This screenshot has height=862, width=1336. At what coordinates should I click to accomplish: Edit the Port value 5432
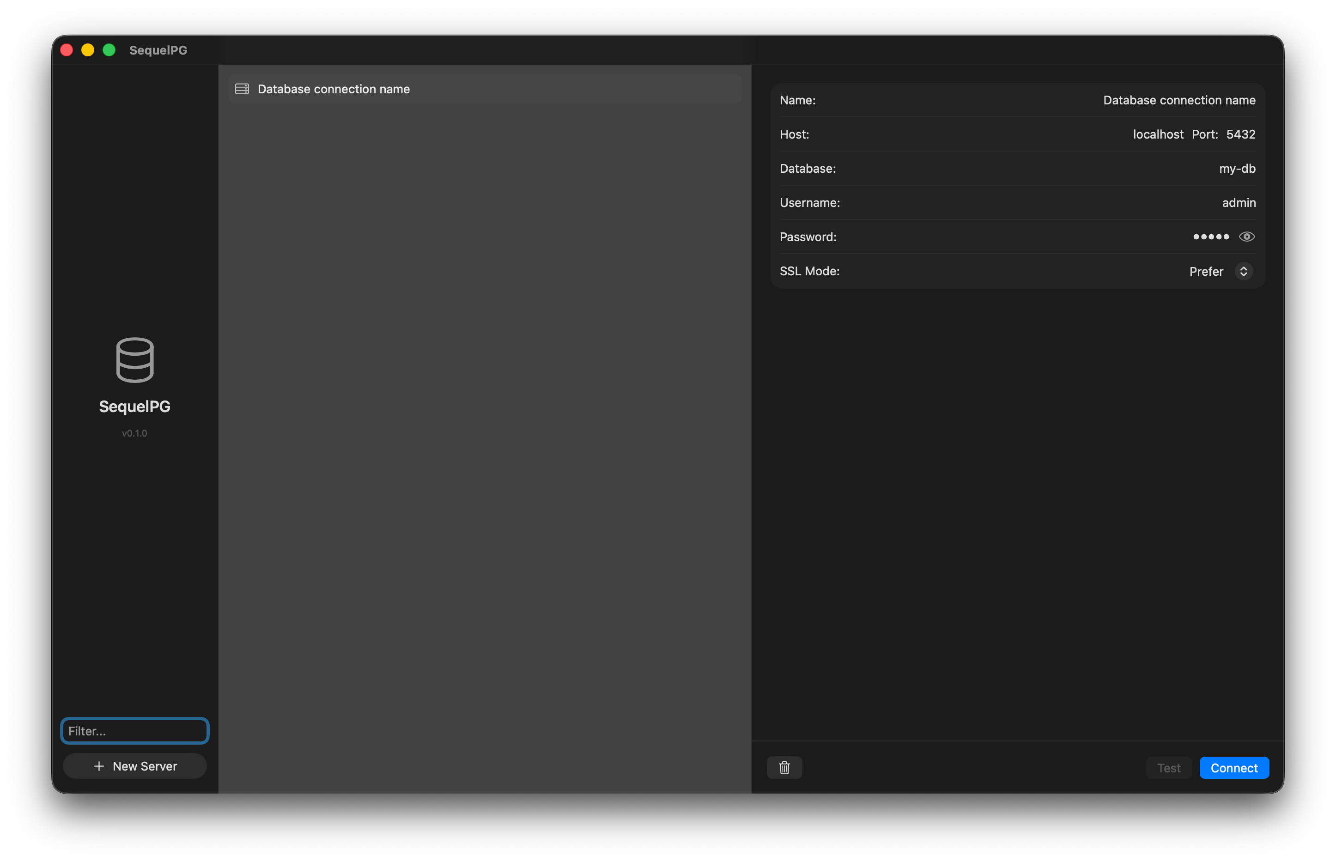pyautogui.click(x=1240, y=134)
